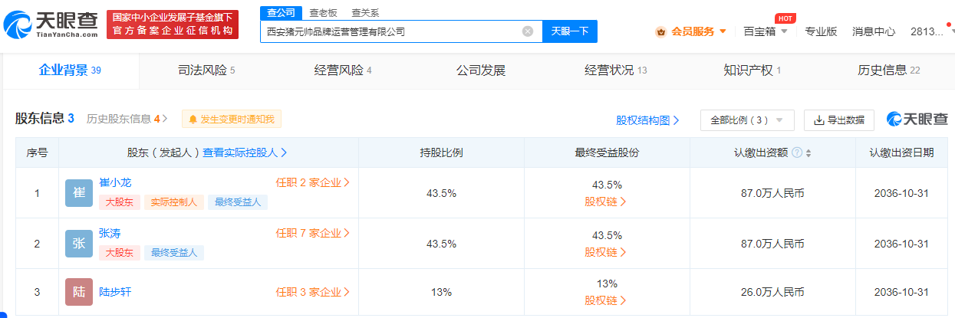Enable 发生变更时通知我 notification
Screen dimensions: 955x318
coord(232,119)
